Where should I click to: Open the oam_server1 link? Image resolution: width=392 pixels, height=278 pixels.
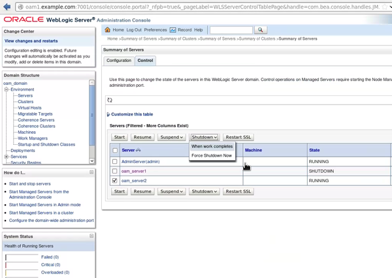tap(134, 171)
